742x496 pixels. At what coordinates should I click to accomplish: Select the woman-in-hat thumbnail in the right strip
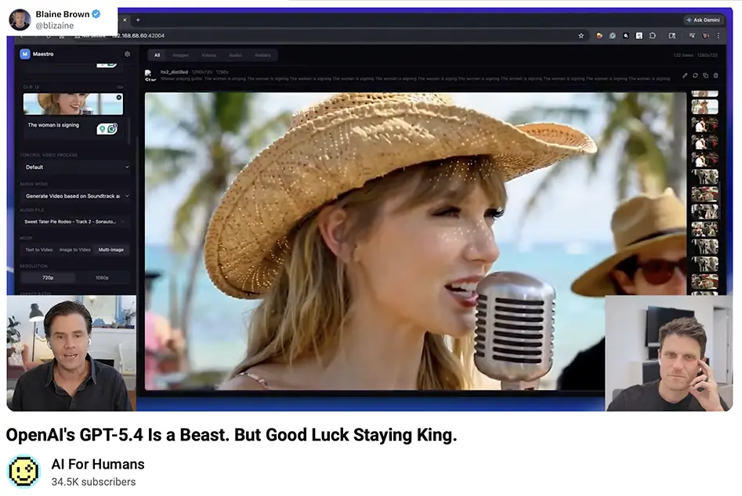(704, 106)
